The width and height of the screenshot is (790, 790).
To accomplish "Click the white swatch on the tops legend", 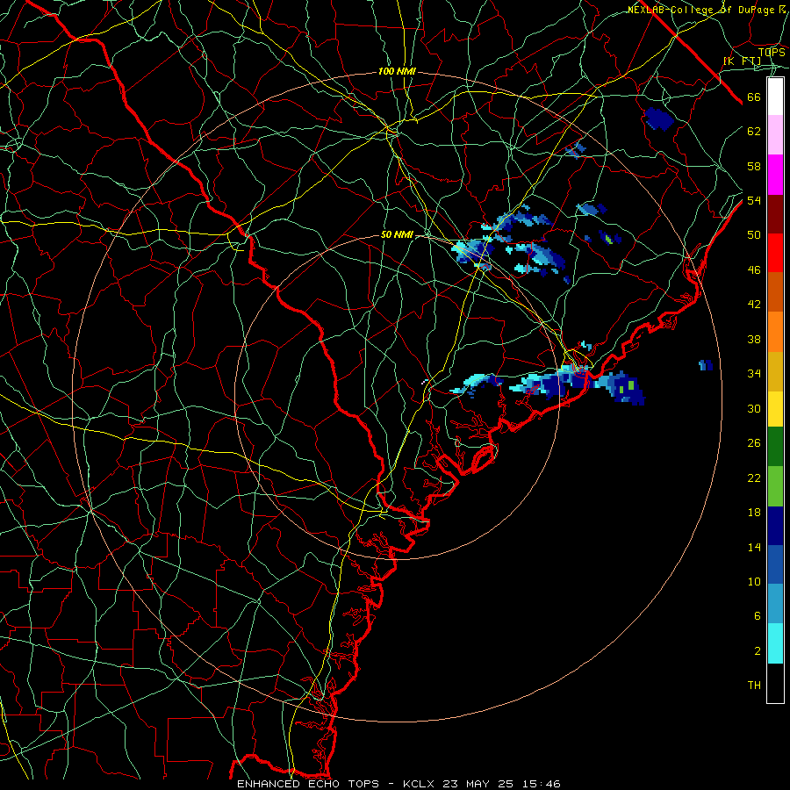I will [775, 97].
